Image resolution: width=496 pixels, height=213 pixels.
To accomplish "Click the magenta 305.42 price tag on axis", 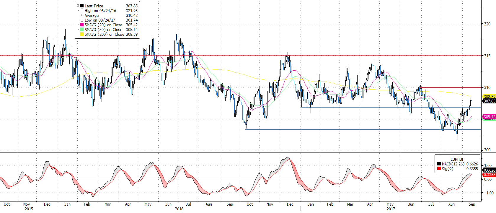I will click(489, 117).
